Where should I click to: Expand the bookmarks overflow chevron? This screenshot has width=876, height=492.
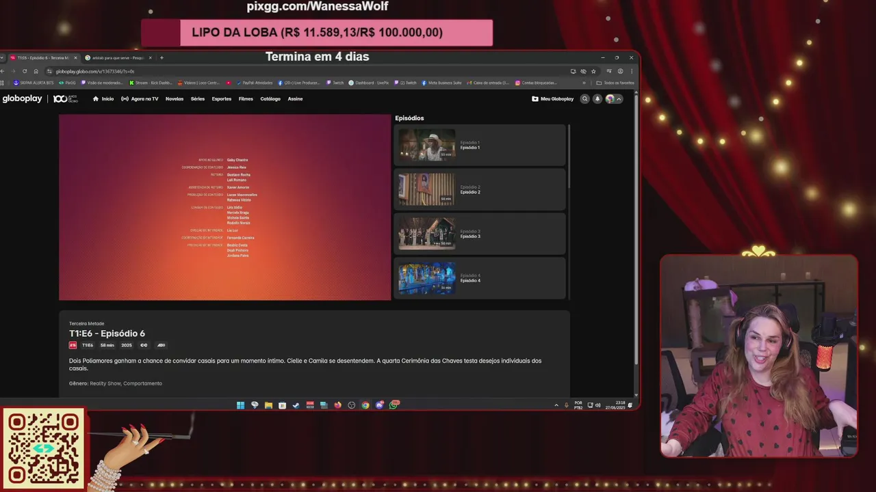point(584,83)
